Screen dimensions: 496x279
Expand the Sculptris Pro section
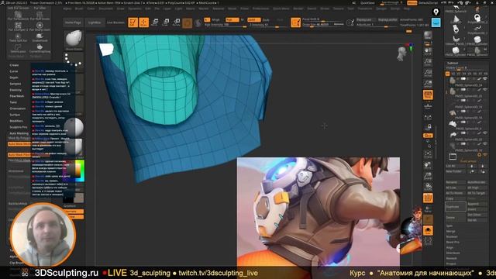(x=19, y=127)
